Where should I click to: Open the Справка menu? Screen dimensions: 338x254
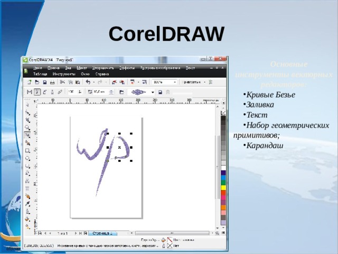(102, 74)
